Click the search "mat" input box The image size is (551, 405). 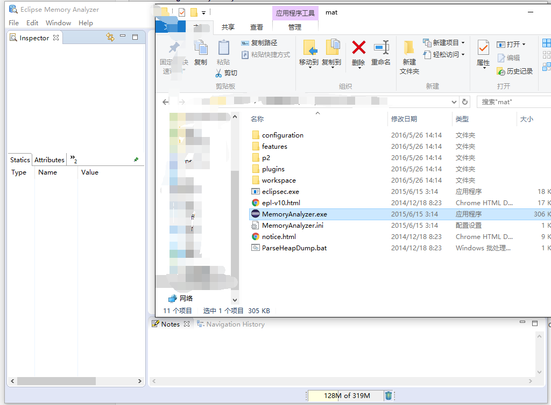[514, 102]
